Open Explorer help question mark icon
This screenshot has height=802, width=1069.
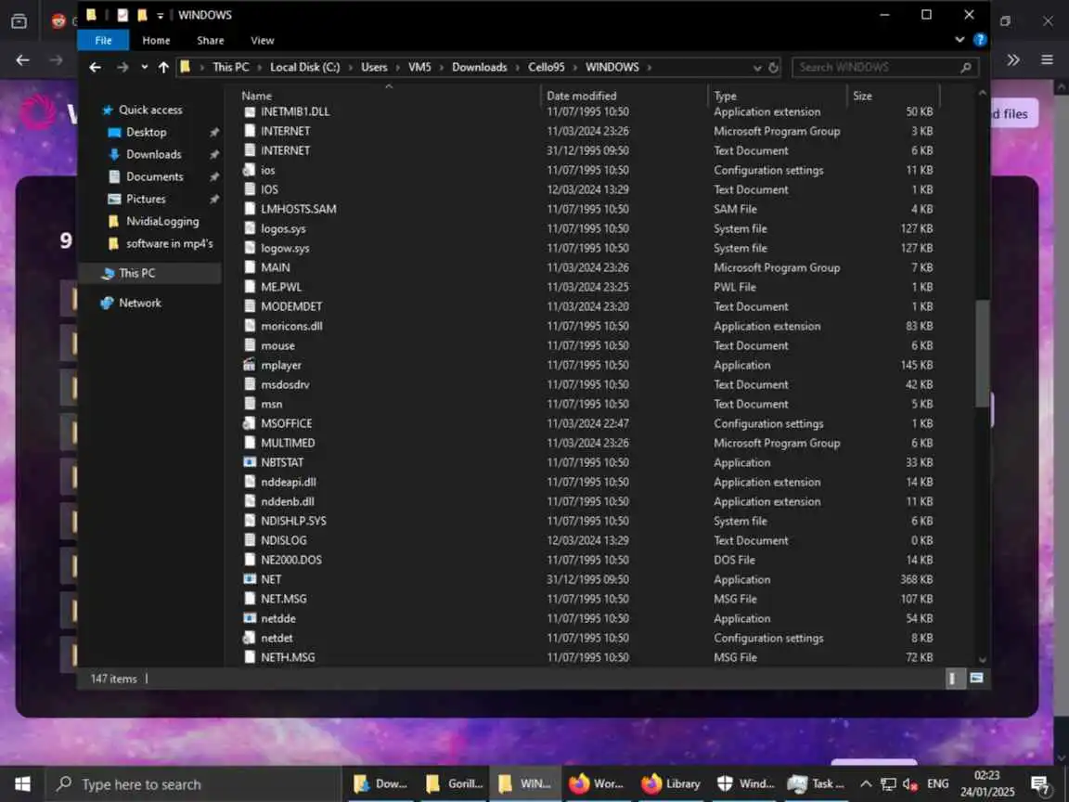click(x=980, y=40)
